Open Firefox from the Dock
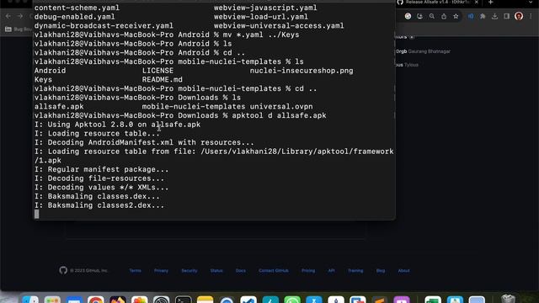This screenshot has width=539, height=303. (x=118, y=300)
